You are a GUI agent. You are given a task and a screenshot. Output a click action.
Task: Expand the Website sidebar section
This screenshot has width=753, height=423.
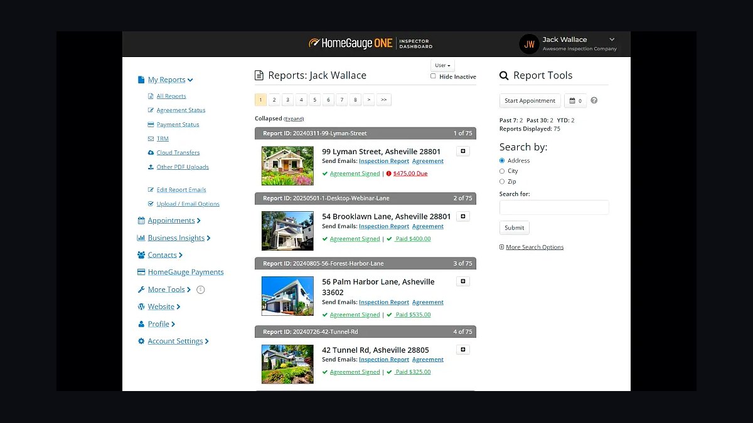tap(178, 307)
